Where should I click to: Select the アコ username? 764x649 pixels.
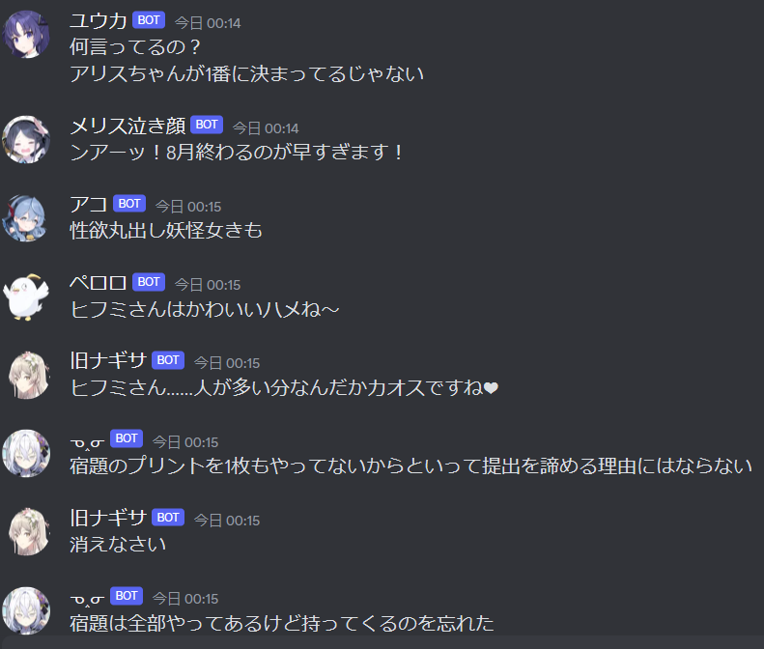(x=89, y=204)
